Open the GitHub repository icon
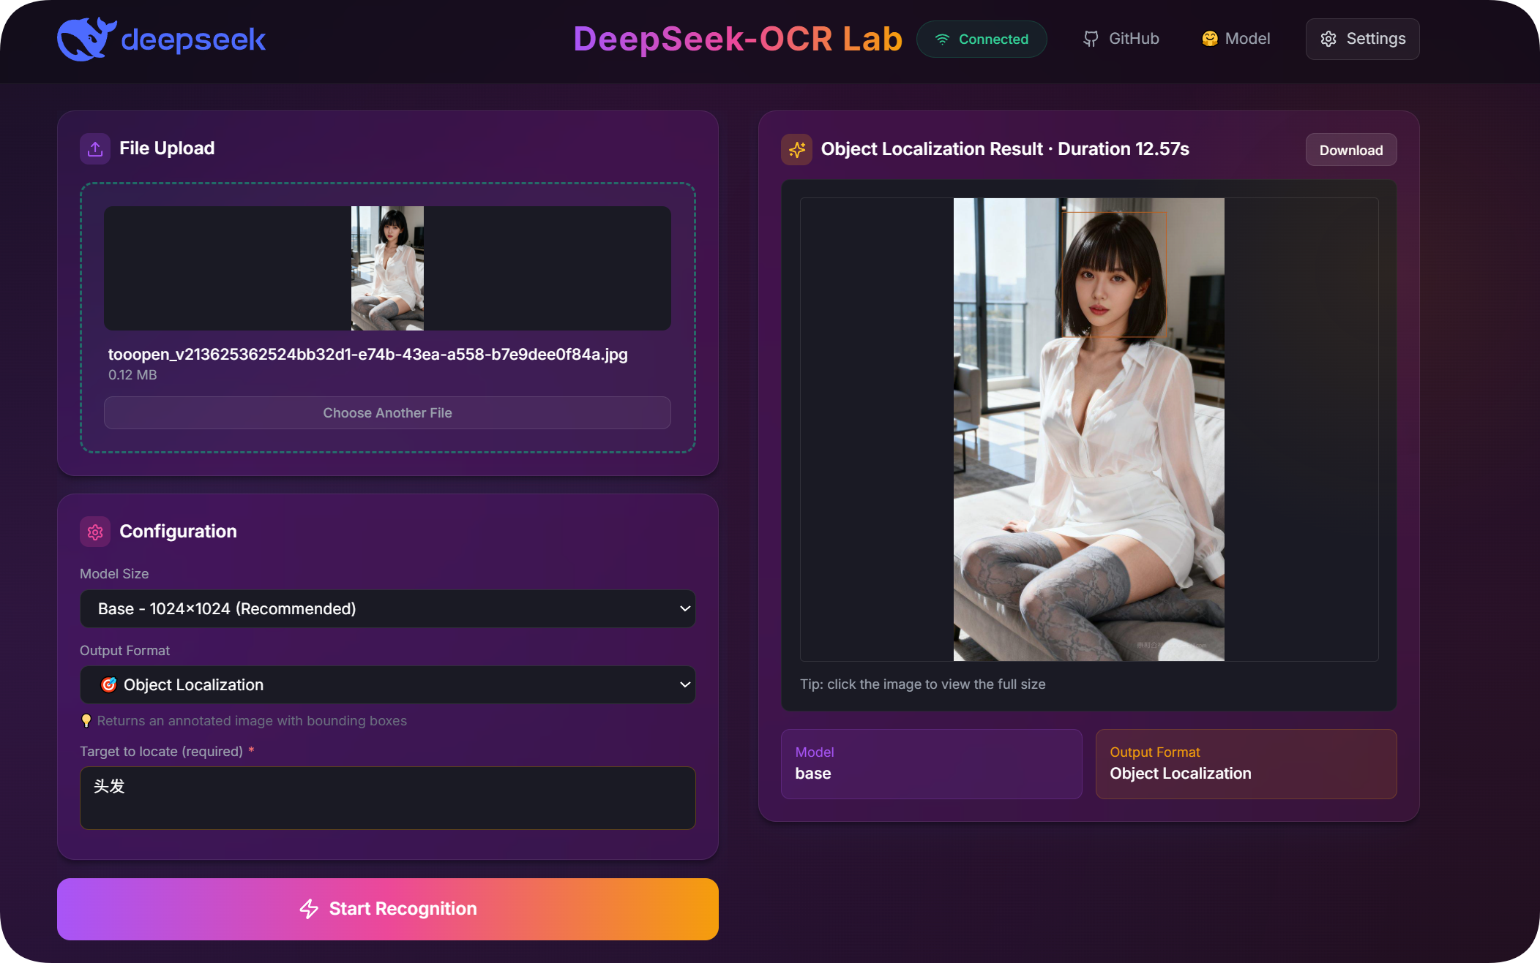This screenshot has height=963, width=1540. coord(1091,39)
